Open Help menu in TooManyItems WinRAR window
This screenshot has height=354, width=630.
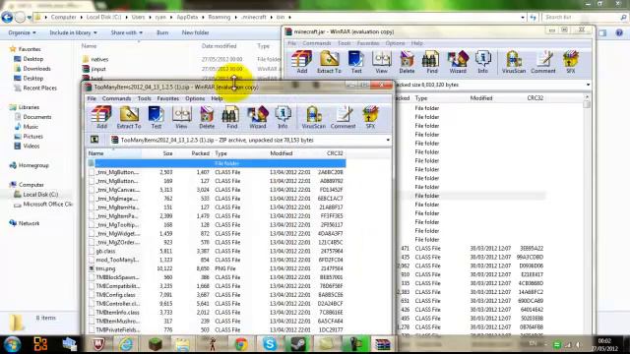tap(217, 98)
